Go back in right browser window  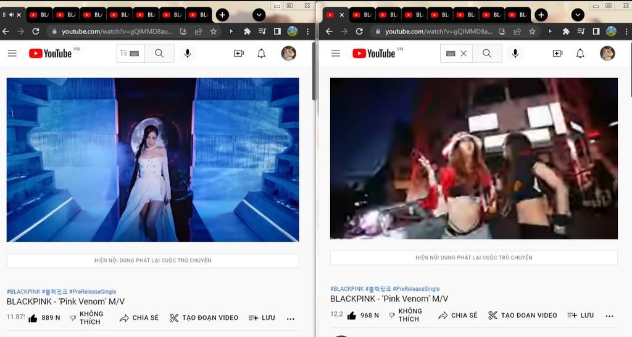[329, 31]
